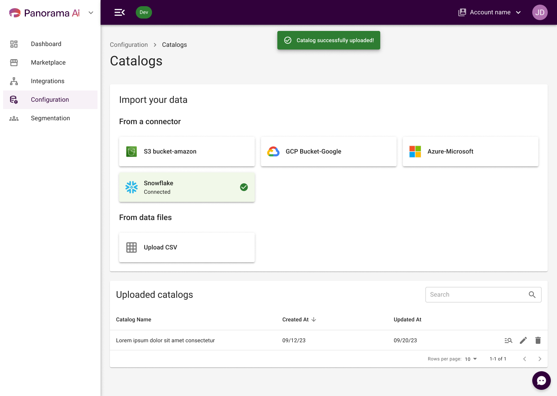
Task: Toggle the Created At sort arrow
Action: point(314,319)
